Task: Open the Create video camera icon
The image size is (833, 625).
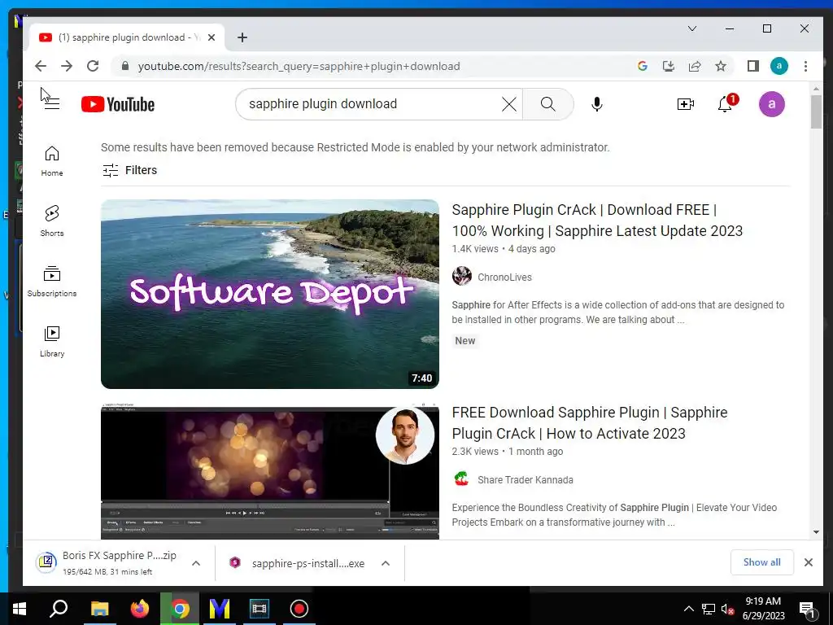Action: point(685,104)
